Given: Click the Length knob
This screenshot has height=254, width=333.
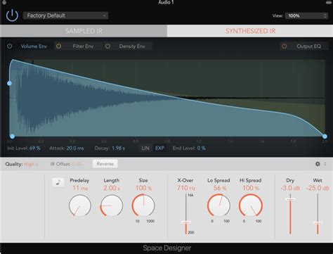Looking at the screenshot, I should click(x=112, y=205).
